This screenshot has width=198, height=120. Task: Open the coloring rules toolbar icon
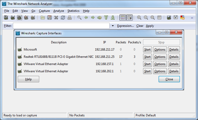pos(183,18)
